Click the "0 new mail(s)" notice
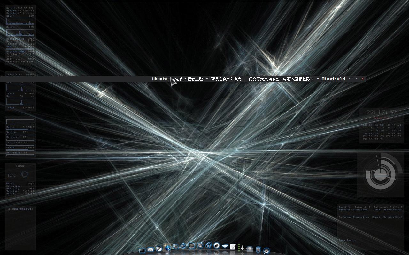 coord(20,209)
